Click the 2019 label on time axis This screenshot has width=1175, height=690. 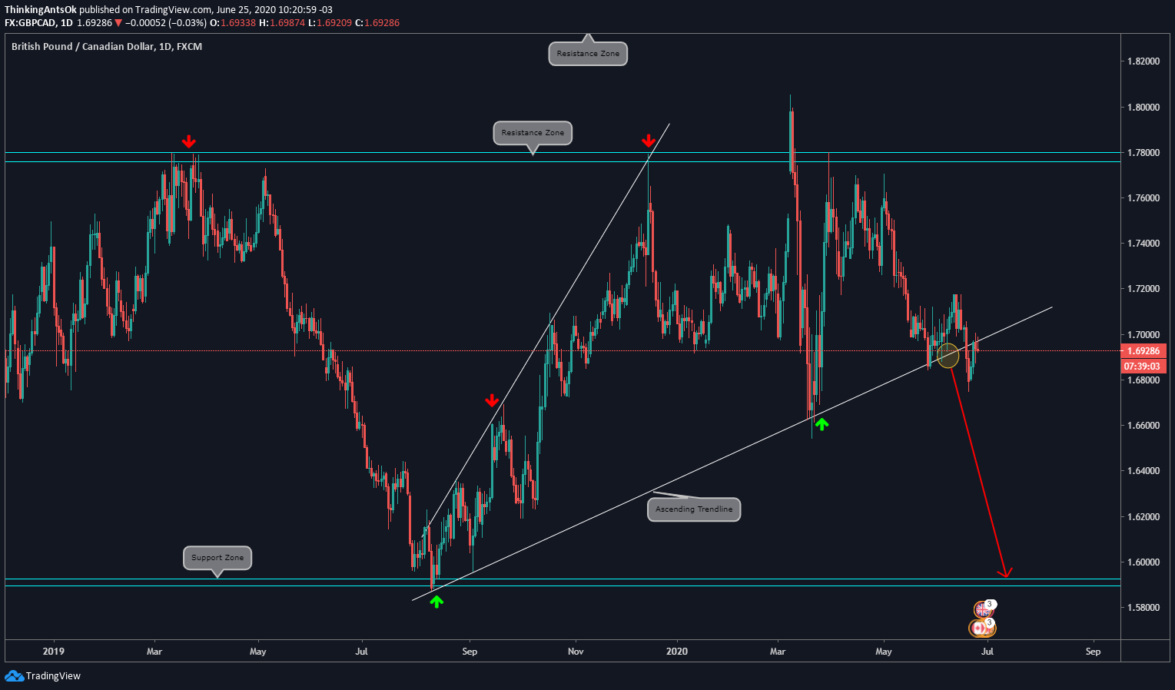[x=53, y=652]
